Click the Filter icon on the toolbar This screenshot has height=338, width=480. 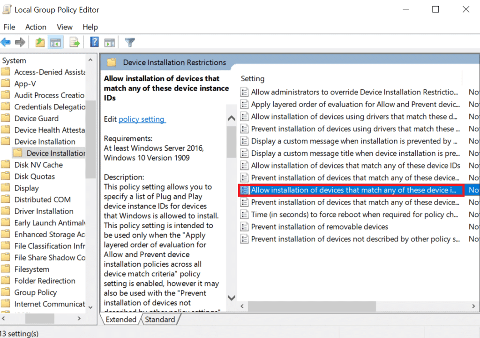130,42
